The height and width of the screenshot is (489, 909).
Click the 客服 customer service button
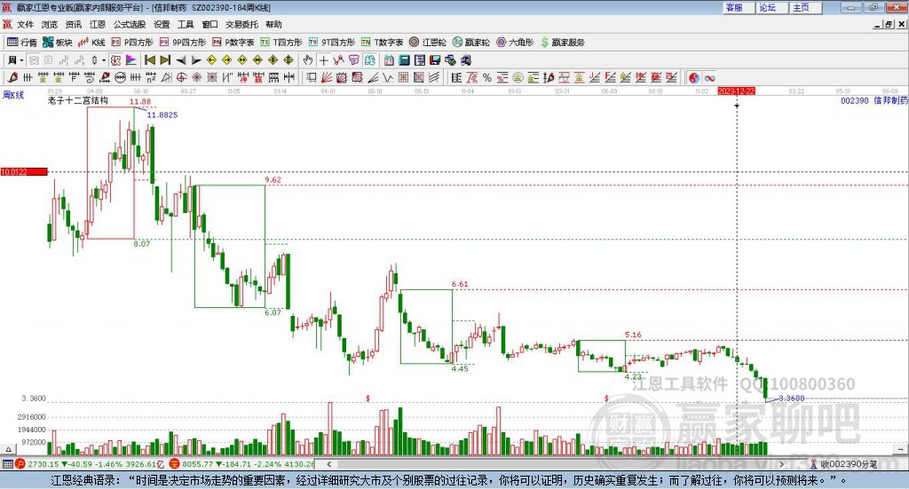pyautogui.click(x=734, y=7)
